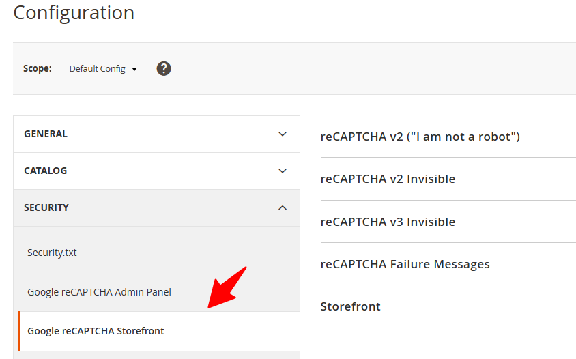
Task: Expand the GENERAL section chevron
Action: [283, 134]
